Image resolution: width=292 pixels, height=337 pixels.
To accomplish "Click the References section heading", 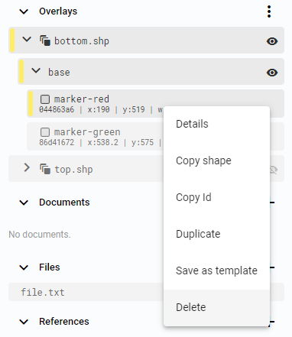I will coord(64,322).
